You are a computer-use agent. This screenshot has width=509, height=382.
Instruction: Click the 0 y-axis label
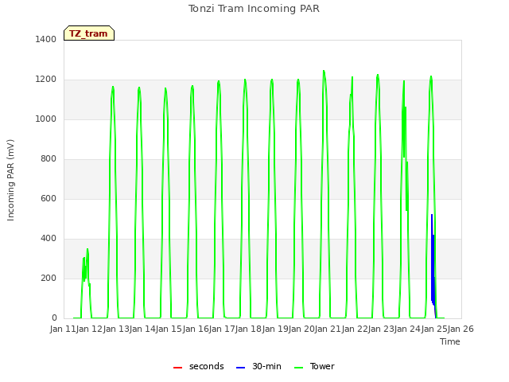click(x=54, y=318)
